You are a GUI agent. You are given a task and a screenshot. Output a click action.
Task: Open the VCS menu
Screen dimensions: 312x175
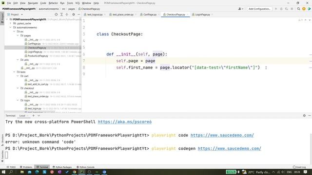(x=78, y=3)
